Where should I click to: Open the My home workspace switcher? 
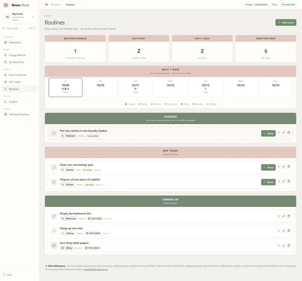pyautogui.click(x=19, y=17)
